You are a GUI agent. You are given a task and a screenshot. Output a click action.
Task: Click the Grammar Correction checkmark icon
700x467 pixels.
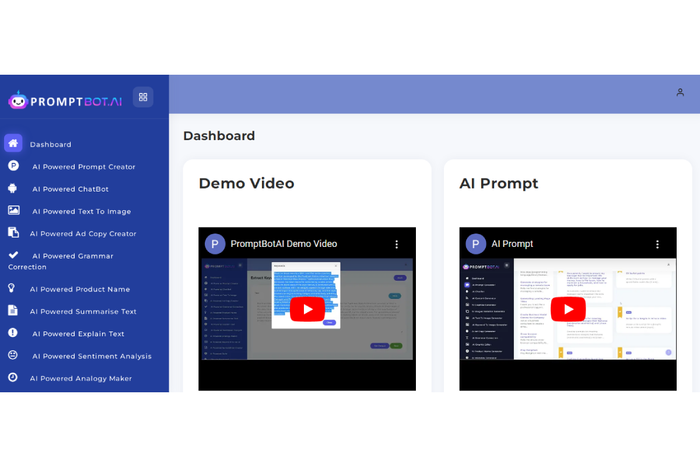[x=13, y=255]
